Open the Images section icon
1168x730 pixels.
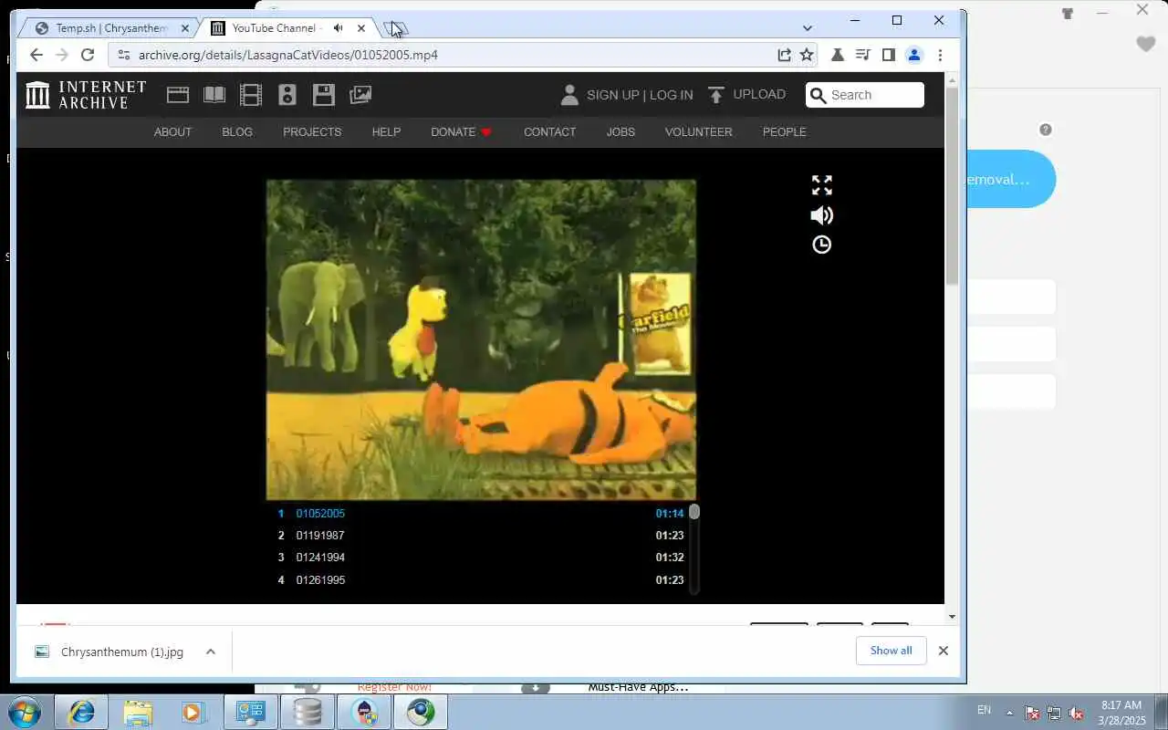(x=360, y=95)
